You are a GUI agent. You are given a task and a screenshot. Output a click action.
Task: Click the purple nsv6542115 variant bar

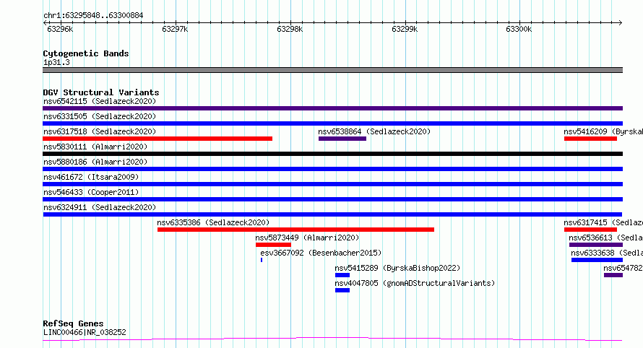(x=332, y=108)
